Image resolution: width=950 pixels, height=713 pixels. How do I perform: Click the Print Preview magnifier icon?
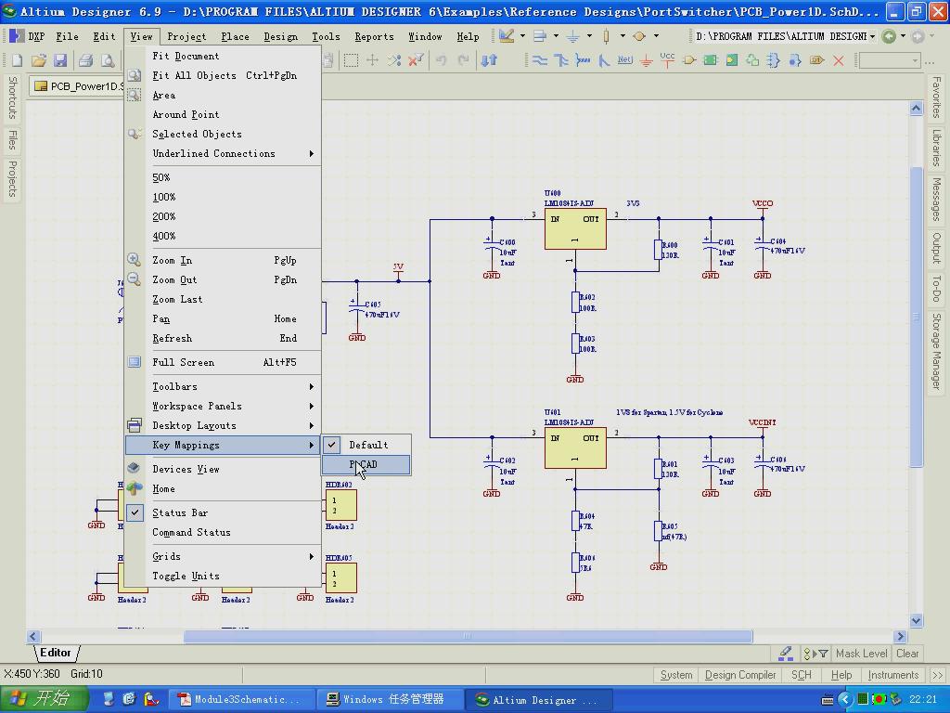(x=108, y=60)
